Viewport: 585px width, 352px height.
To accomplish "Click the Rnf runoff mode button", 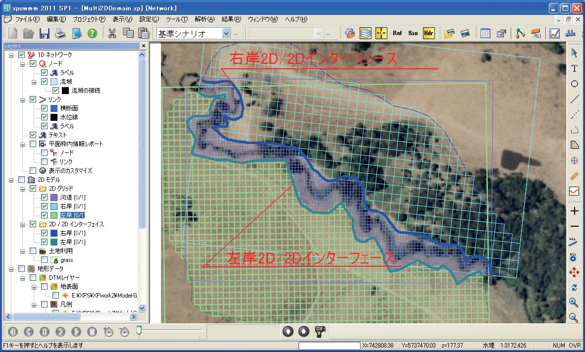I will [397, 33].
